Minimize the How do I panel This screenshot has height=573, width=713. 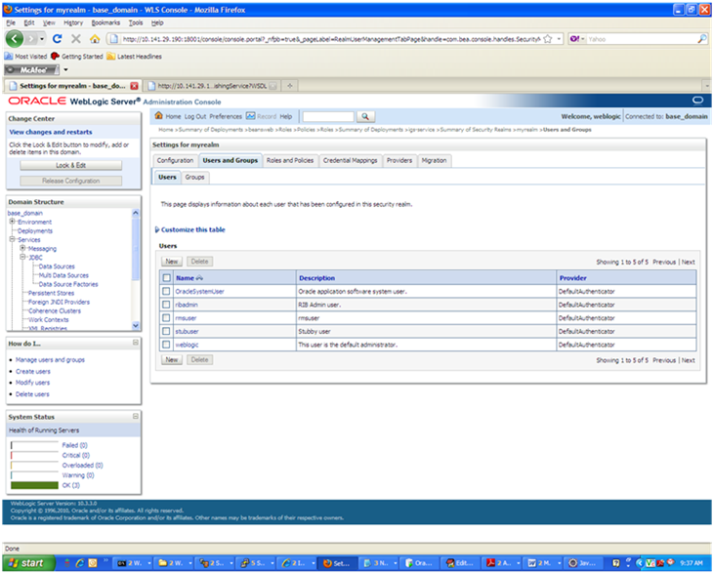[x=136, y=344]
